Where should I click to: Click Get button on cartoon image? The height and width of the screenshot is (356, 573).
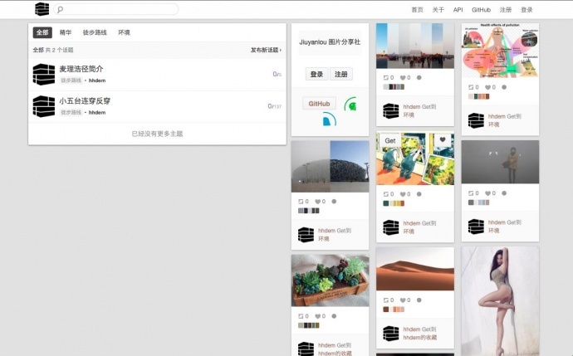(x=390, y=140)
